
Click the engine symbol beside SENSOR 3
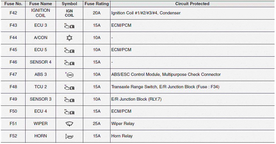(69, 99)
